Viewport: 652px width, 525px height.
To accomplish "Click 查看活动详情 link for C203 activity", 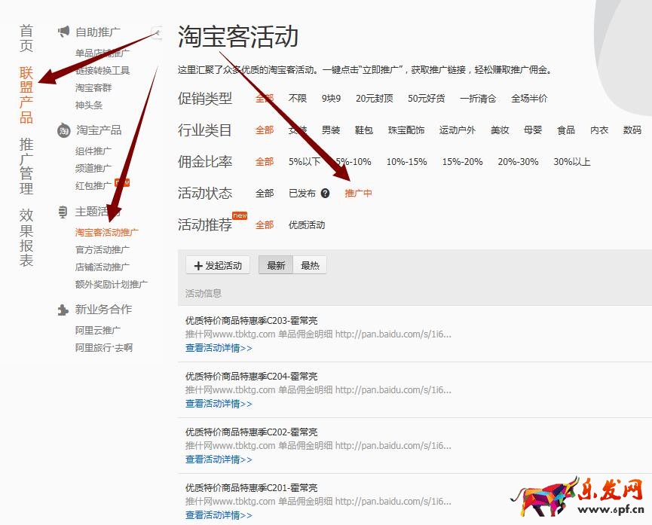I will point(219,348).
